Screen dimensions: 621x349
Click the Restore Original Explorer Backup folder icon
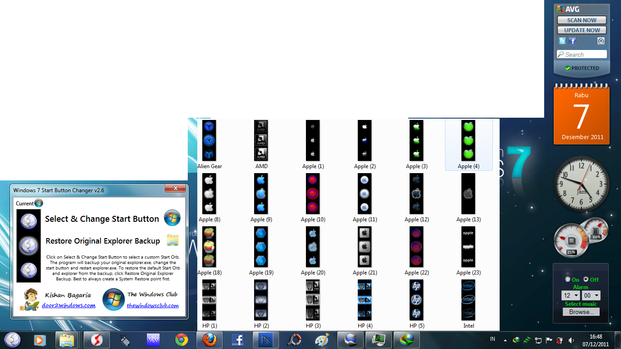[172, 240]
